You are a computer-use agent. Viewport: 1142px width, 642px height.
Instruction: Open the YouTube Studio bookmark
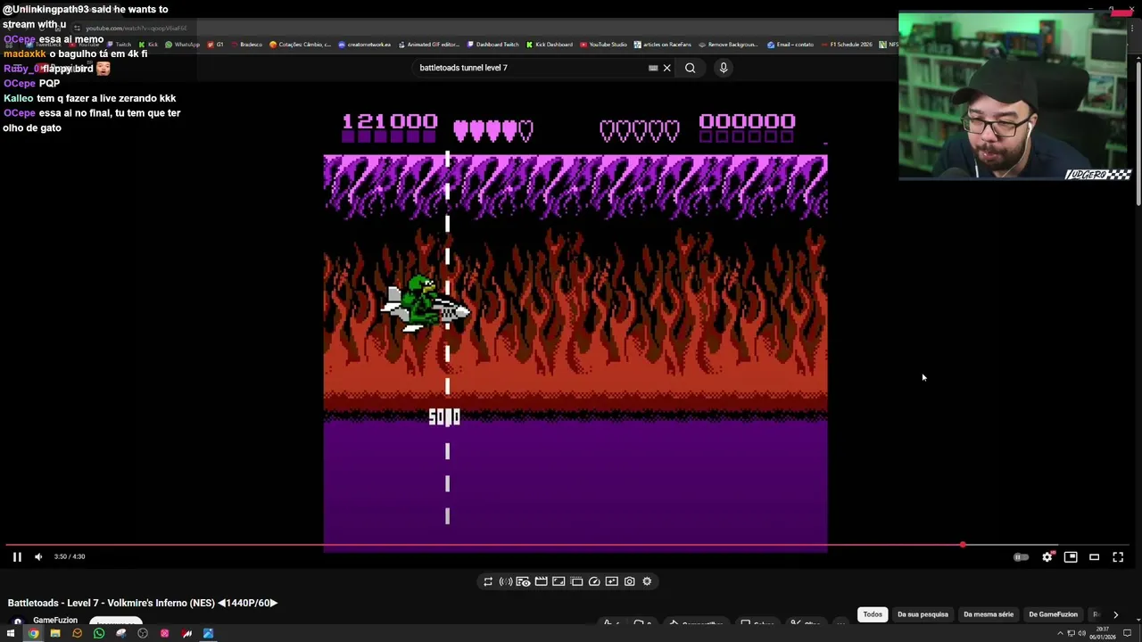[604, 45]
